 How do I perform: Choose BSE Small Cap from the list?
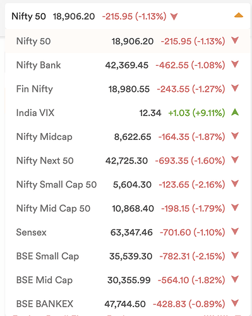(x=128, y=256)
